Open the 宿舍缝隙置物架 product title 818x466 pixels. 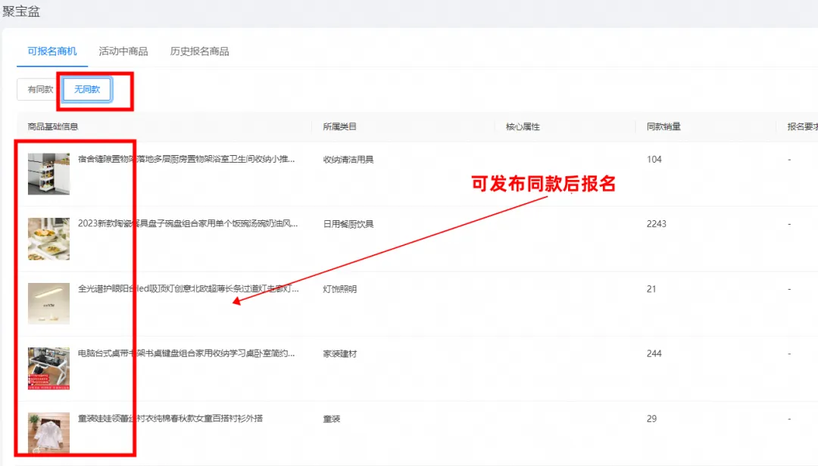point(186,160)
